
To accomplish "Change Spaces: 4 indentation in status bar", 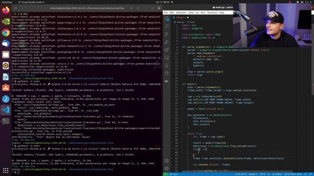I will point(253,174).
